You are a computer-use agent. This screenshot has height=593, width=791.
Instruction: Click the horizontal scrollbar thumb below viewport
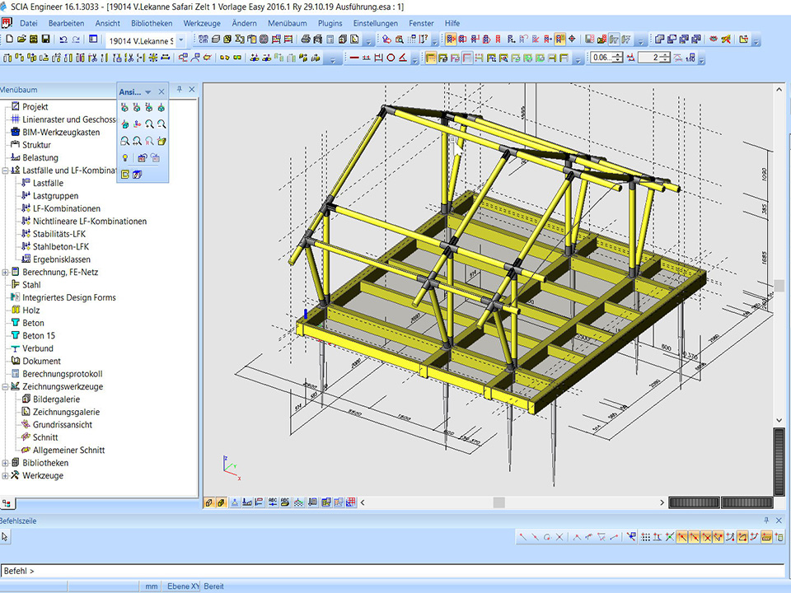point(498,502)
